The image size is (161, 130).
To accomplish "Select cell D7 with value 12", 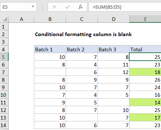I will pyautogui.click(x=114, y=72).
